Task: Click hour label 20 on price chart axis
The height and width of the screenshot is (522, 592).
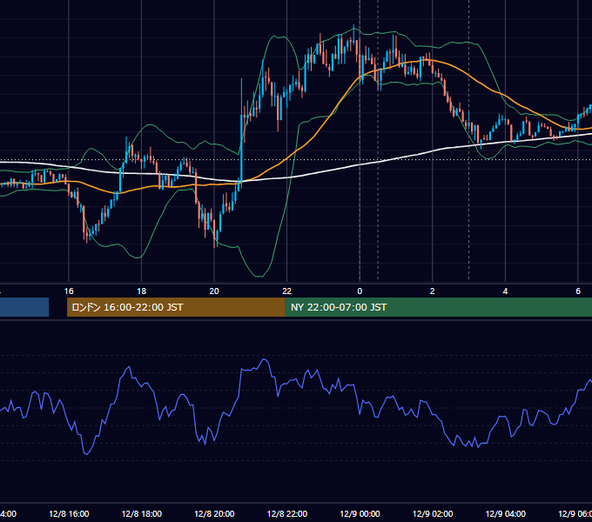Action: pos(214,291)
